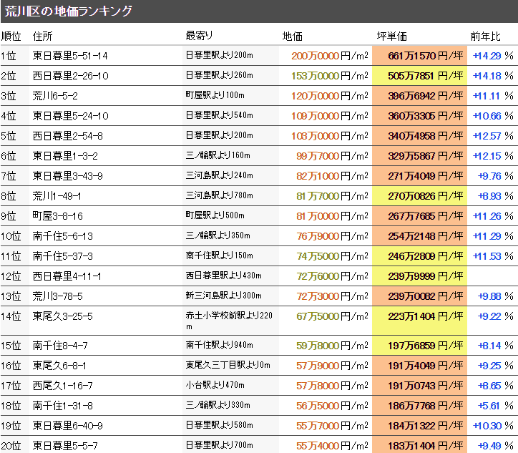This screenshot has height=453, width=518.
Task: Open the 東尾久3-25-5 address entry
Action: coord(63,316)
